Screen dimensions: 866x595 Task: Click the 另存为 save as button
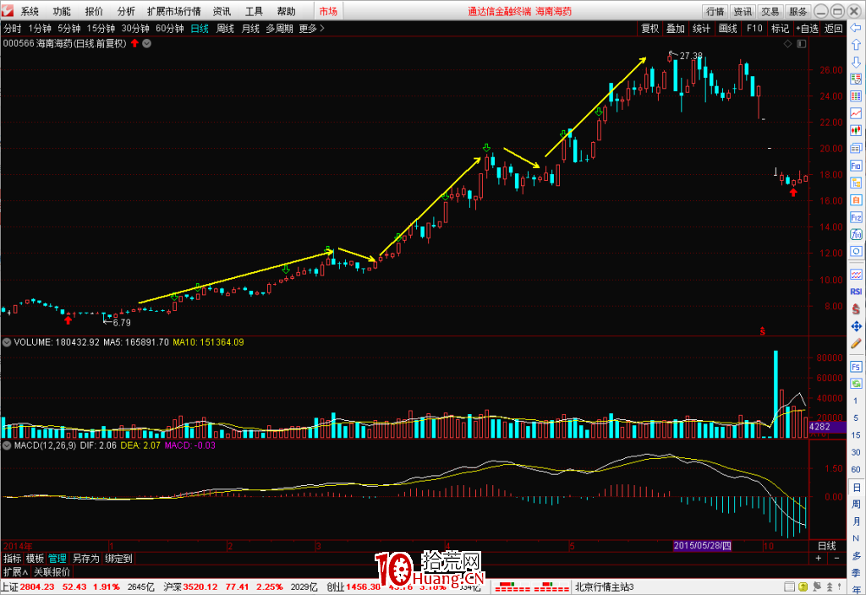click(85, 559)
